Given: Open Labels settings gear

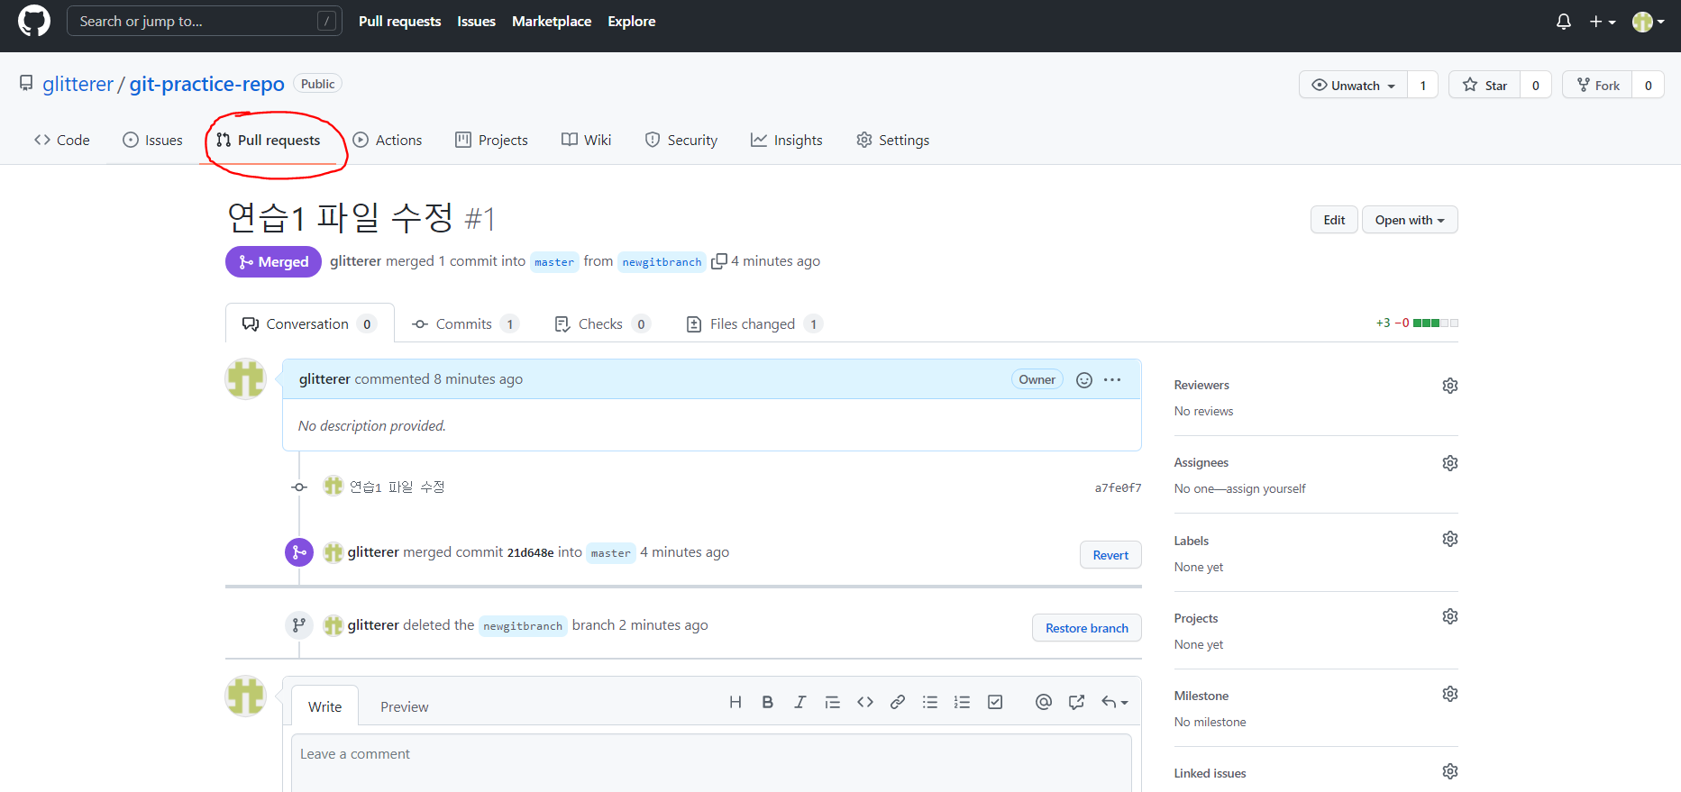Looking at the screenshot, I should [1450, 539].
